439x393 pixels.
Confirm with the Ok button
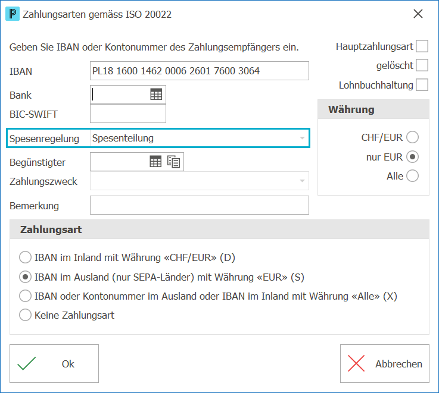(54, 363)
